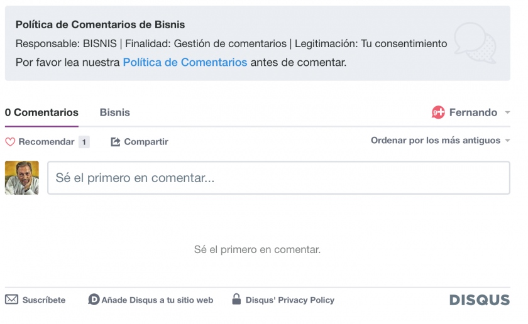Viewport: 528px width, 324px height.
Task: Switch to the Bisnis tab
Action: (x=114, y=113)
